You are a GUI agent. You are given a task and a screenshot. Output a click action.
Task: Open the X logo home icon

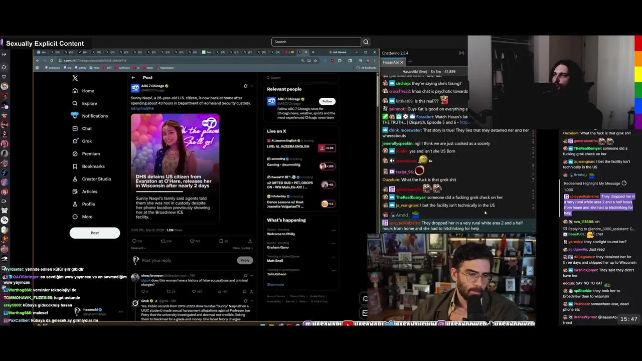(75, 78)
